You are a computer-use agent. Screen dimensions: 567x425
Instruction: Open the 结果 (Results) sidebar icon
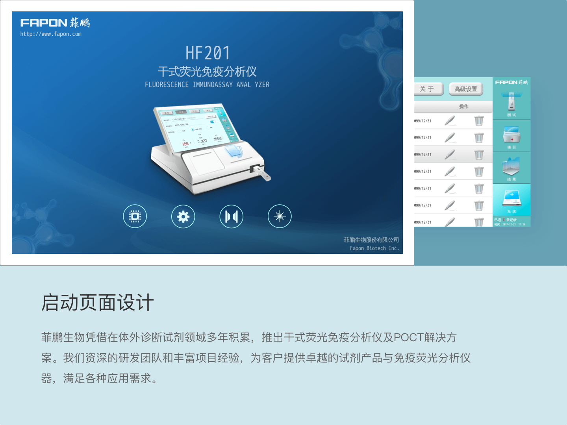pos(511,168)
